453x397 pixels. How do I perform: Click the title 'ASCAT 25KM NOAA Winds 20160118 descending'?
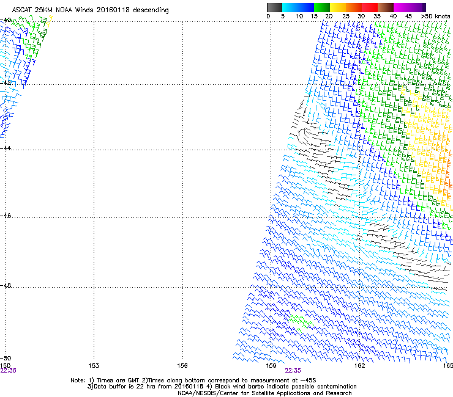pos(90,10)
